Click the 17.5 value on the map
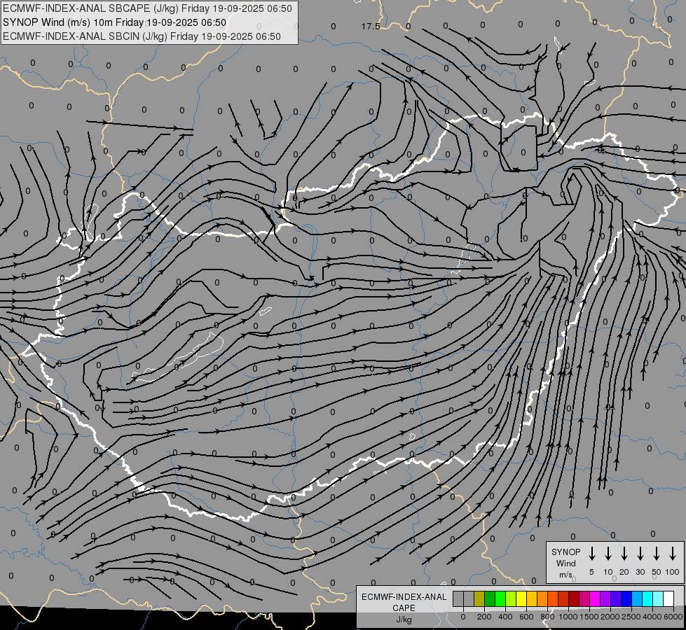Screen dimensions: 686x630 coord(371,27)
